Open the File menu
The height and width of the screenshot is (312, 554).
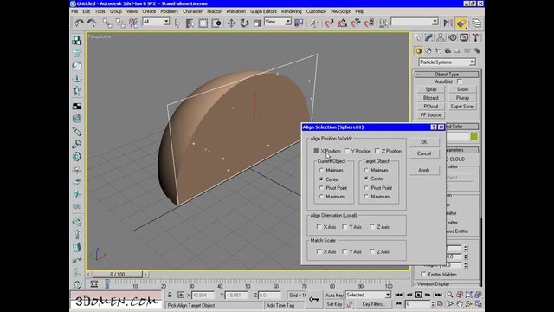click(x=74, y=11)
